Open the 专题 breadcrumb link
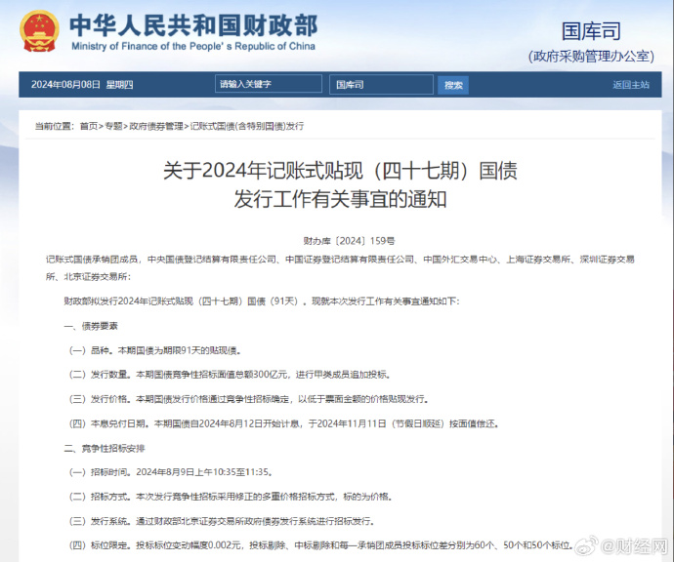 pyautogui.click(x=113, y=126)
